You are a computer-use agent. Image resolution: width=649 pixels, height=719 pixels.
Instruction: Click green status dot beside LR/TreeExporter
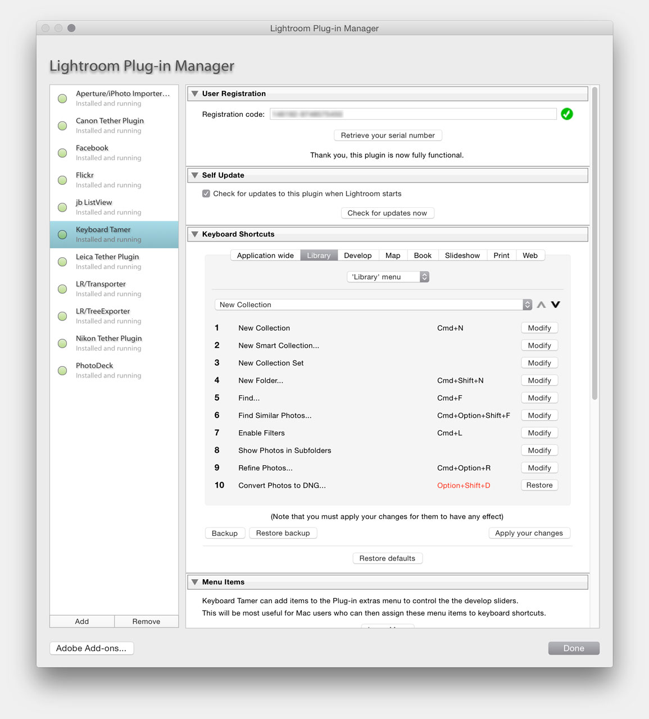coord(62,316)
